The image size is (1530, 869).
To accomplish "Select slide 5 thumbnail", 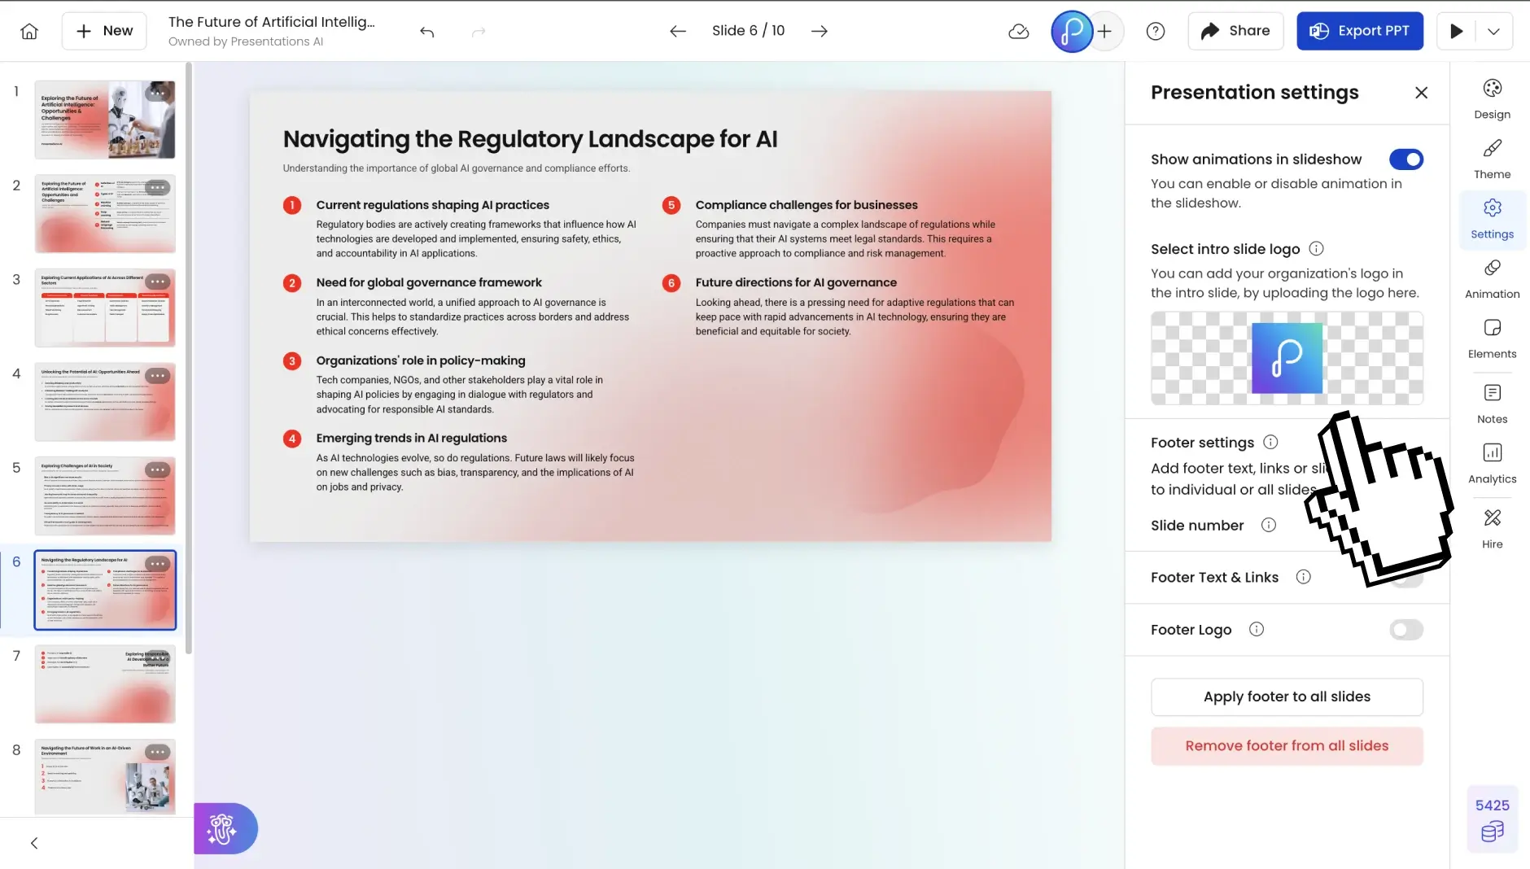I will coord(105,496).
